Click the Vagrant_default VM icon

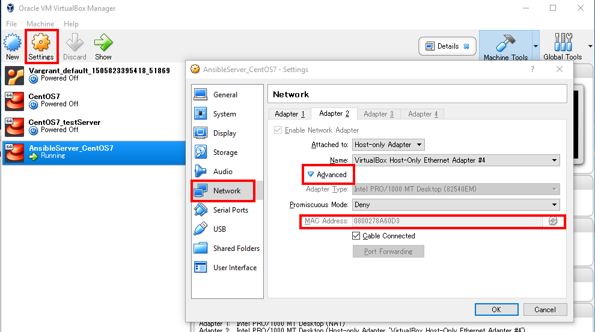click(14, 75)
